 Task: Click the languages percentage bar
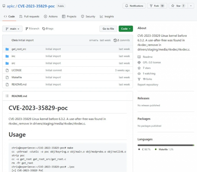point(165,145)
